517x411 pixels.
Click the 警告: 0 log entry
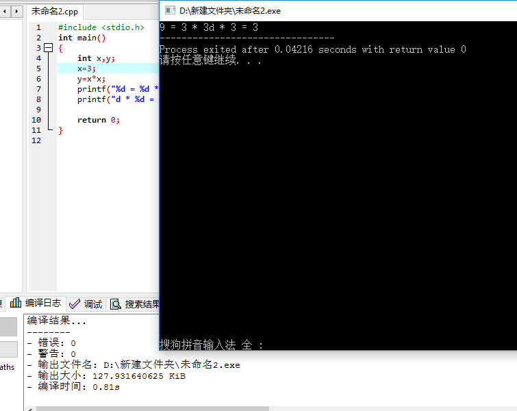(52, 353)
